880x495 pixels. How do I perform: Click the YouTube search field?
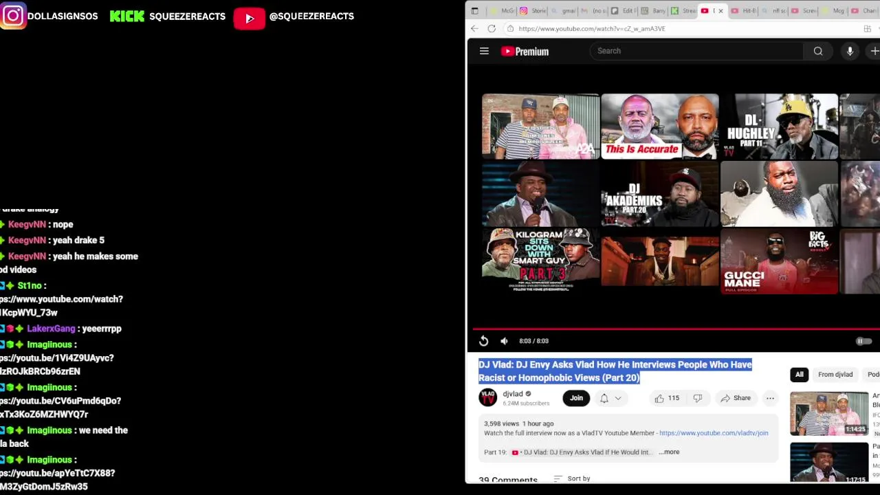pos(696,51)
